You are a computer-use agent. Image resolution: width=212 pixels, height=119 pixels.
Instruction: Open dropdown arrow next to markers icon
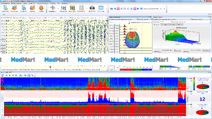coord(58,9)
